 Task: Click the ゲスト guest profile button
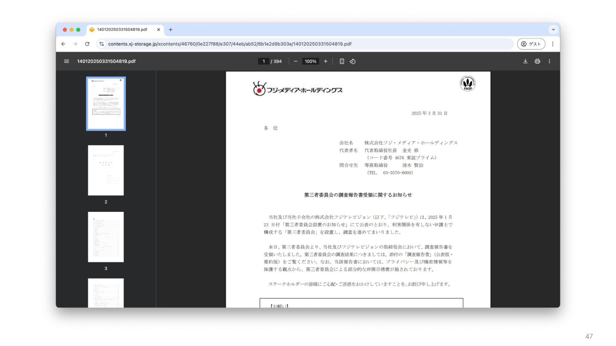tap(531, 44)
